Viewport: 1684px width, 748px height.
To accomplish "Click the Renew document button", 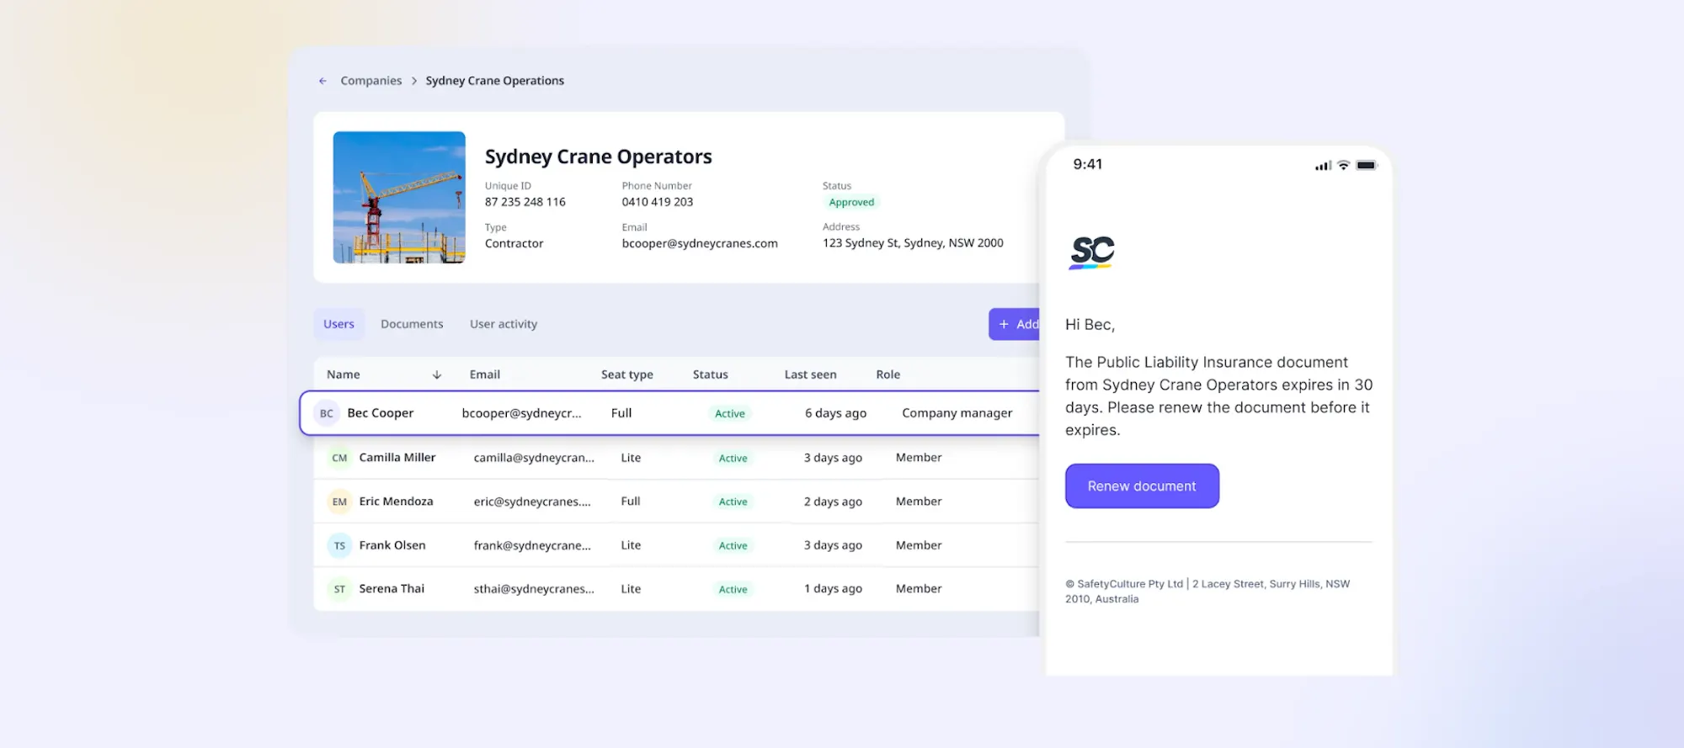I will point(1142,486).
